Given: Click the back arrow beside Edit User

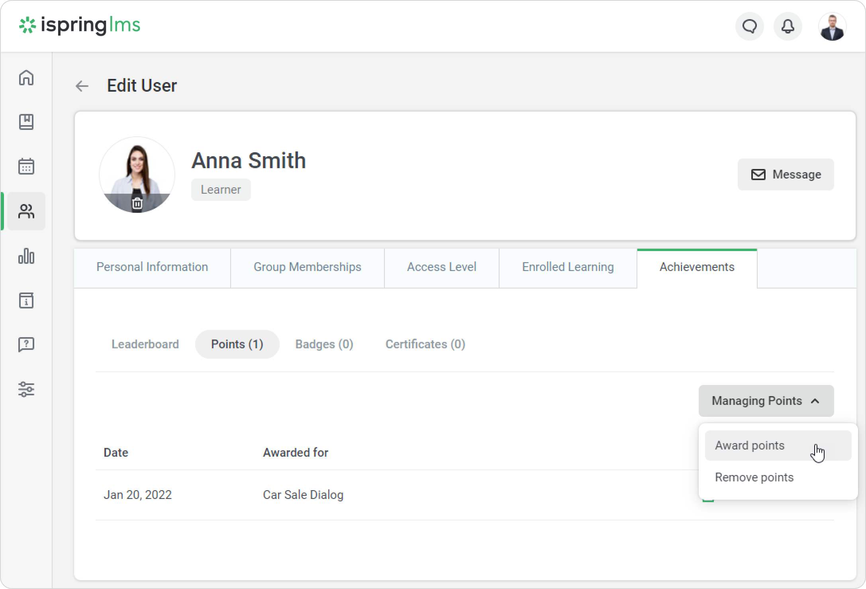Looking at the screenshot, I should click(x=82, y=86).
